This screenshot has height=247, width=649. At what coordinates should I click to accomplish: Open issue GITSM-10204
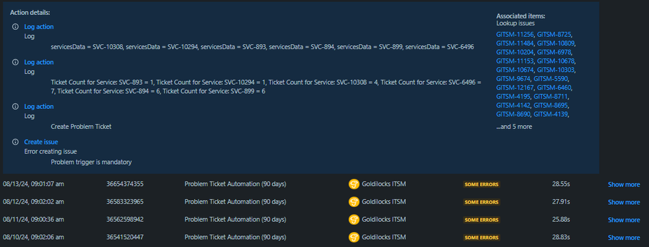[x=515, y=52]
